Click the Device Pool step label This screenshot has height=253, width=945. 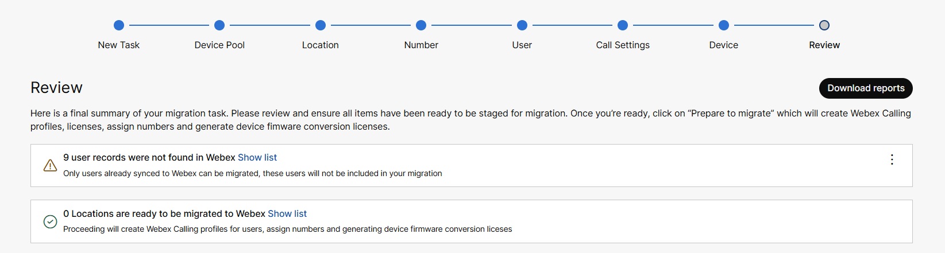(x=219, y=45)
